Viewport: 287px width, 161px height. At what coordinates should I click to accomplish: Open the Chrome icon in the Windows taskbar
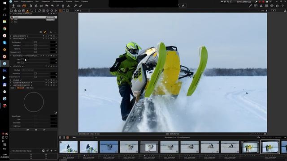pyautogui.click(x=4, y=29)
